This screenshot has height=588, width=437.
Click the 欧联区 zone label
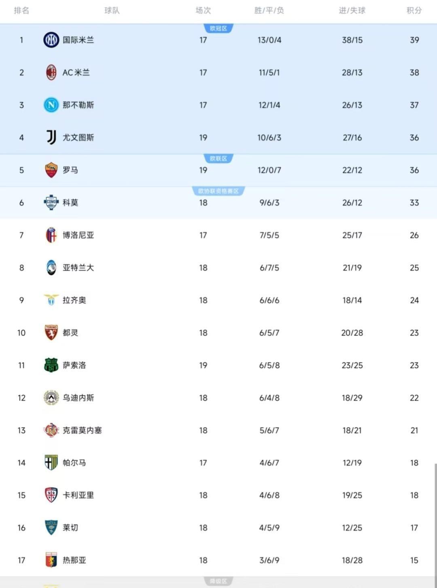pyautogui.click(x=218, y=159)
